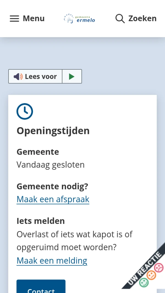The height and width of the screenshot is (293, 165).
Task: Click the clock icon above Openingstijden
Action: pos(25,111)
